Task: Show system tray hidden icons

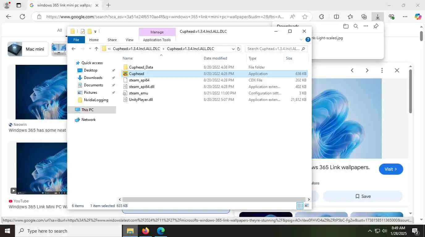Action: (x=370, y=231)
